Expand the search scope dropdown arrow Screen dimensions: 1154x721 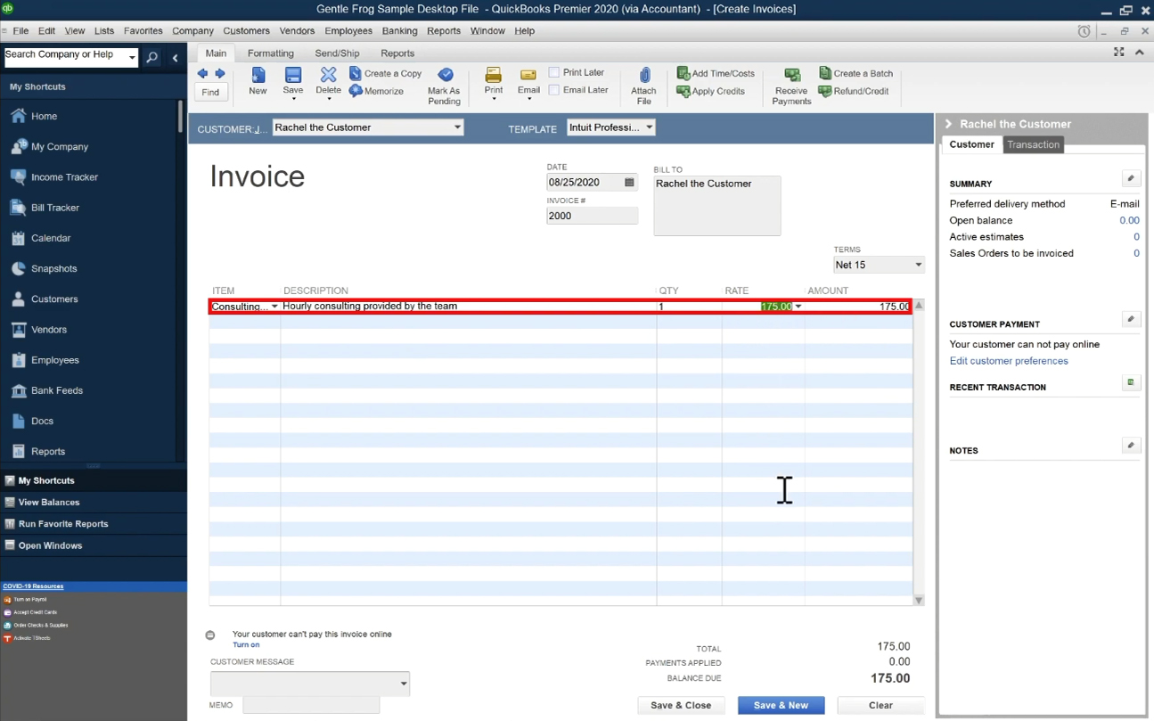click(133, 58)
